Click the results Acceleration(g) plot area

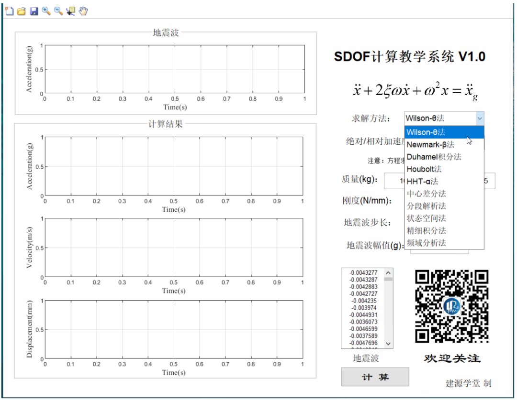[174, 166]
